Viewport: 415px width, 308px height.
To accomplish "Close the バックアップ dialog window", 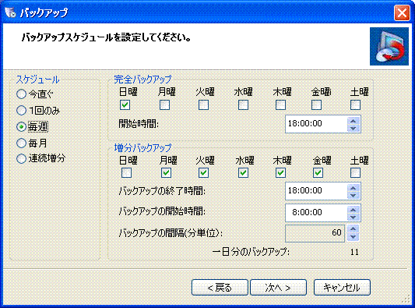I will click(402, 12).
